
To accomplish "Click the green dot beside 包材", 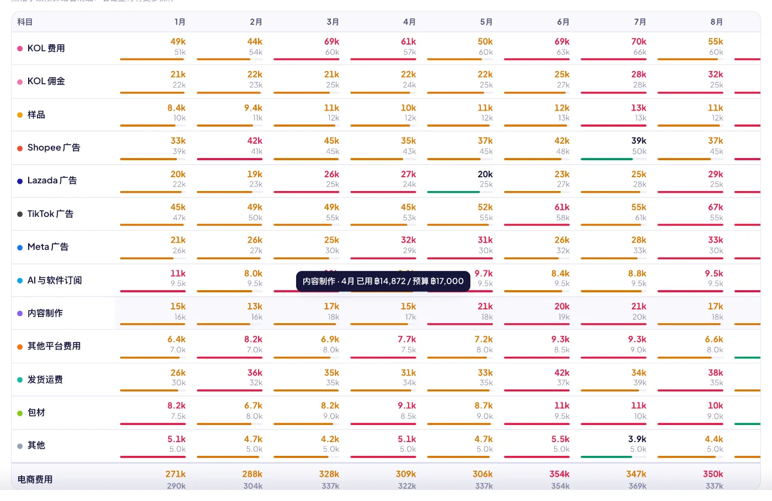I will pos(20,413).
